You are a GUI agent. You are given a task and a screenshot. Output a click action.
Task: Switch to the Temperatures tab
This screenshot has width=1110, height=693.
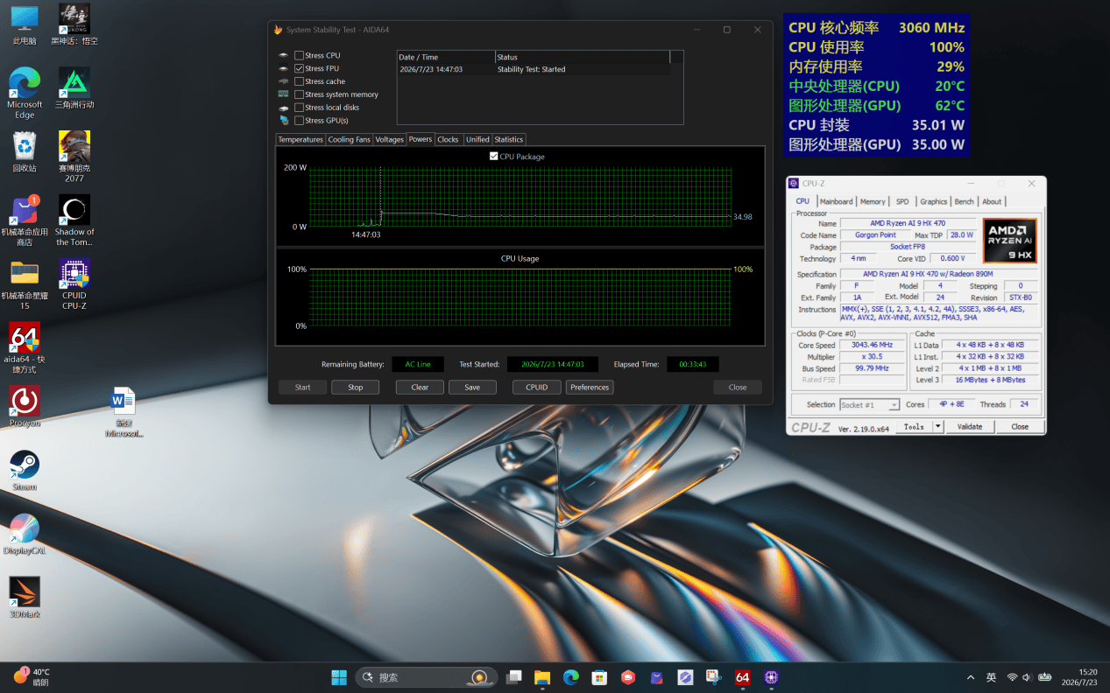pyautogui.click(x=300, y=139)
